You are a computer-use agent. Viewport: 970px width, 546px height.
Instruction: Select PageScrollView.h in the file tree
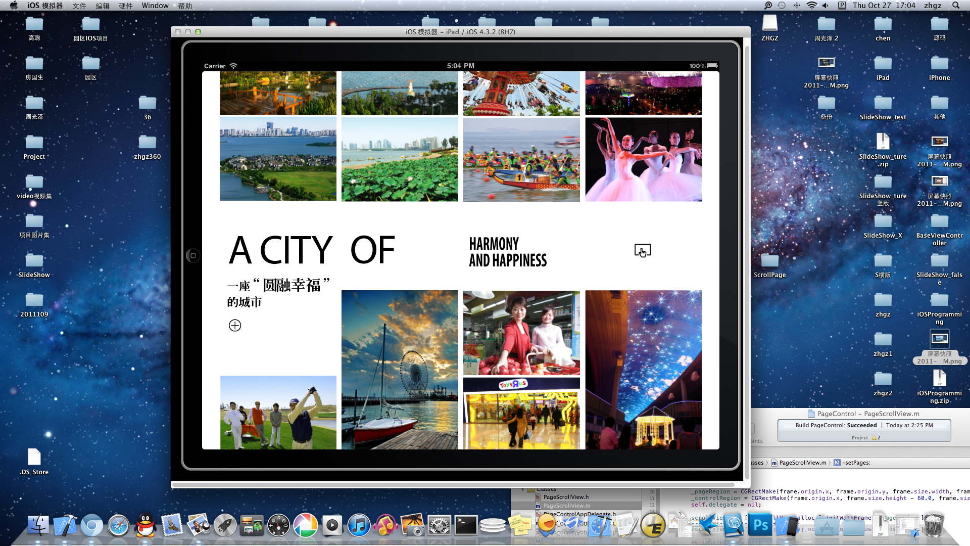(565, 497)
